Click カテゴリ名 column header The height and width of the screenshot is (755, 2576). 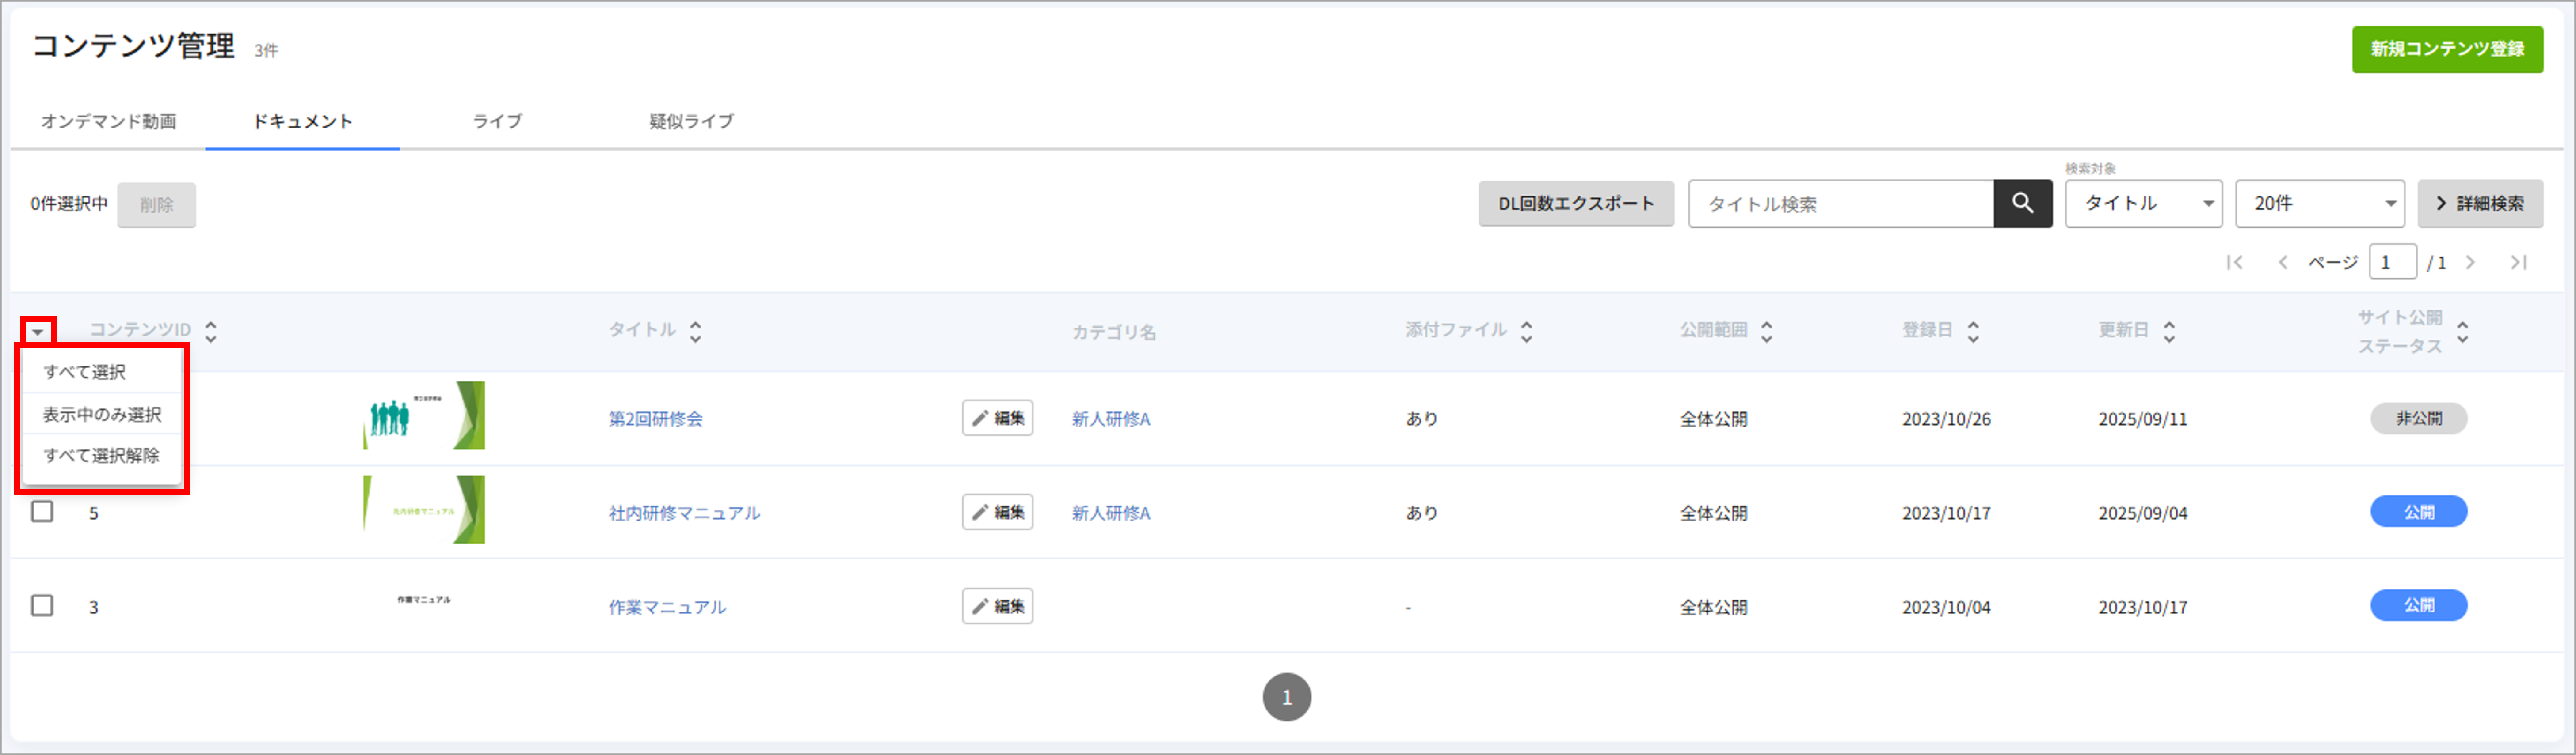coord(1114,332)
